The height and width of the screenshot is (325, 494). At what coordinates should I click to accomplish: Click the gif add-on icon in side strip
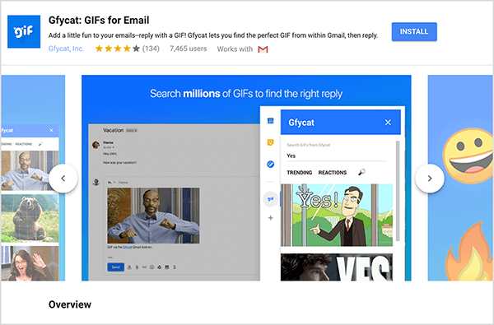point(270,199)
